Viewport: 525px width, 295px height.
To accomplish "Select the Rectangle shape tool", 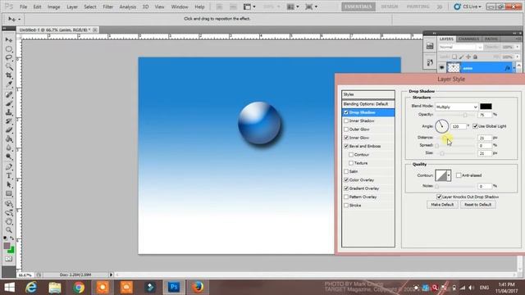I will 9,193.
